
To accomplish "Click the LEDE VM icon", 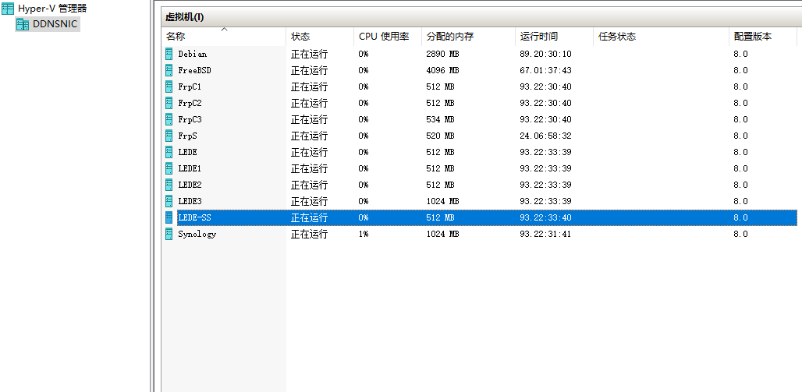I will click(169, 152).
